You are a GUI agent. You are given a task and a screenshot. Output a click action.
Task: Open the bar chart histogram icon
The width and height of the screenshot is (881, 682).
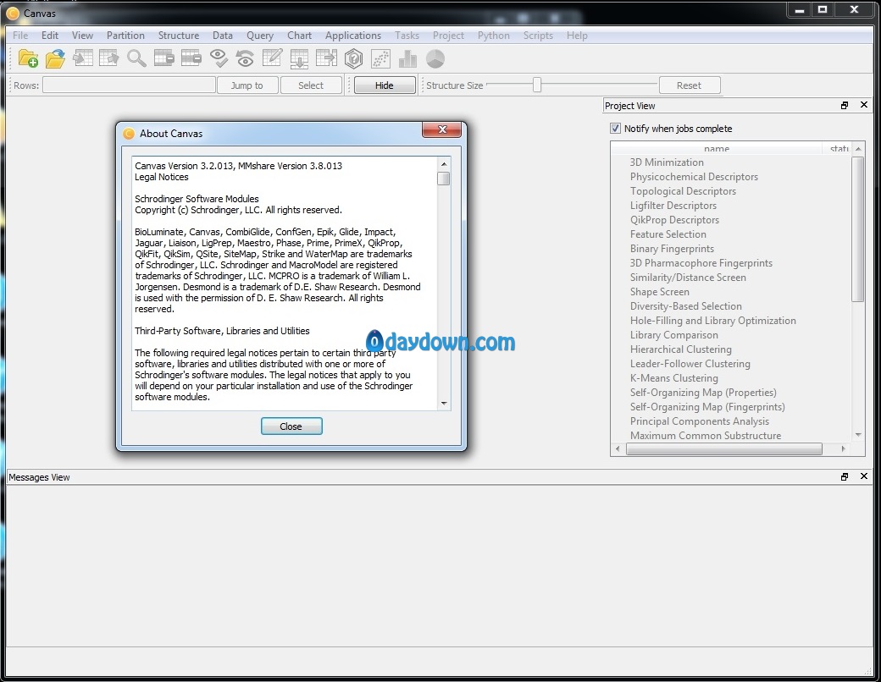pos(407,58)
